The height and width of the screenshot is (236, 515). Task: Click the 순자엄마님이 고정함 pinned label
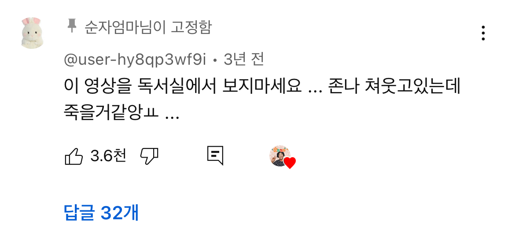[148, 27]
